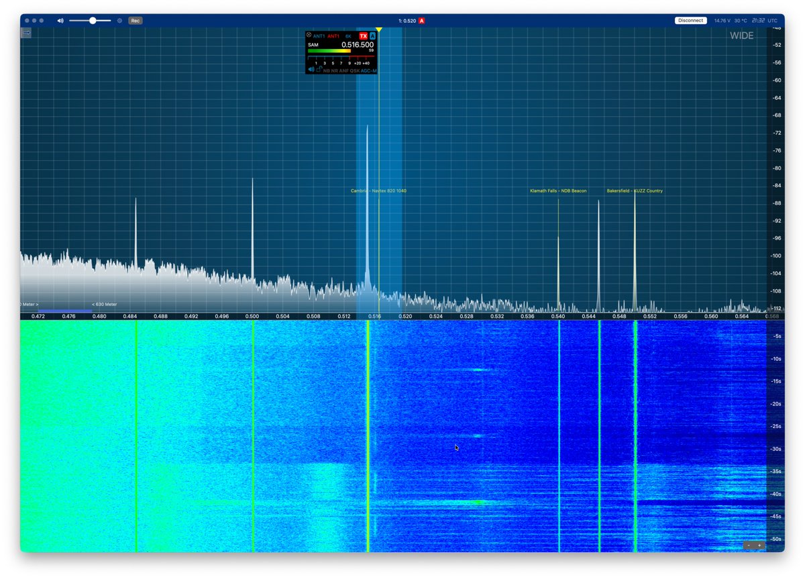
Task: Click the Bakersfield KUZZ Country label
Action: coord(635,191)
